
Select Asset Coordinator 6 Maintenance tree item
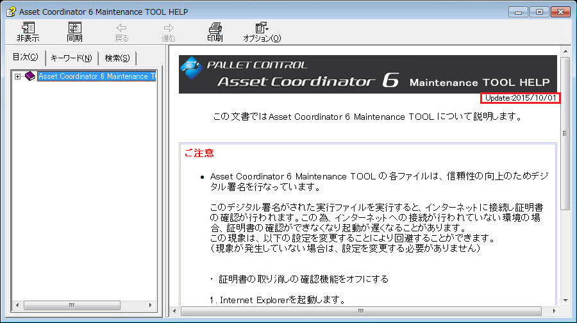coord(97,76)
